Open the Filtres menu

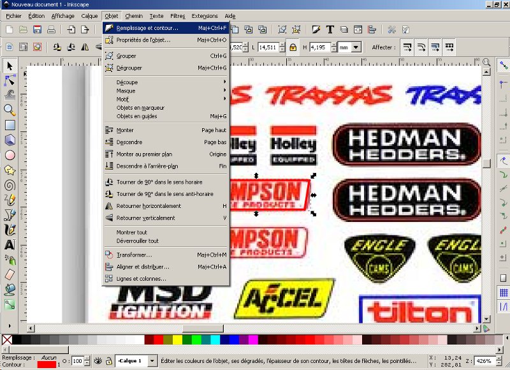(178, 16)
